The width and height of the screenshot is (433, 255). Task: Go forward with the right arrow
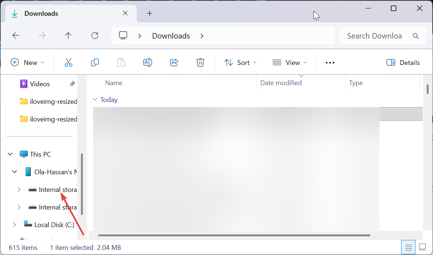coord(42,35)
